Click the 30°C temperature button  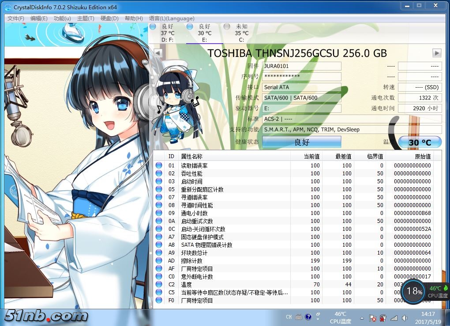click(x=419, y=141)
